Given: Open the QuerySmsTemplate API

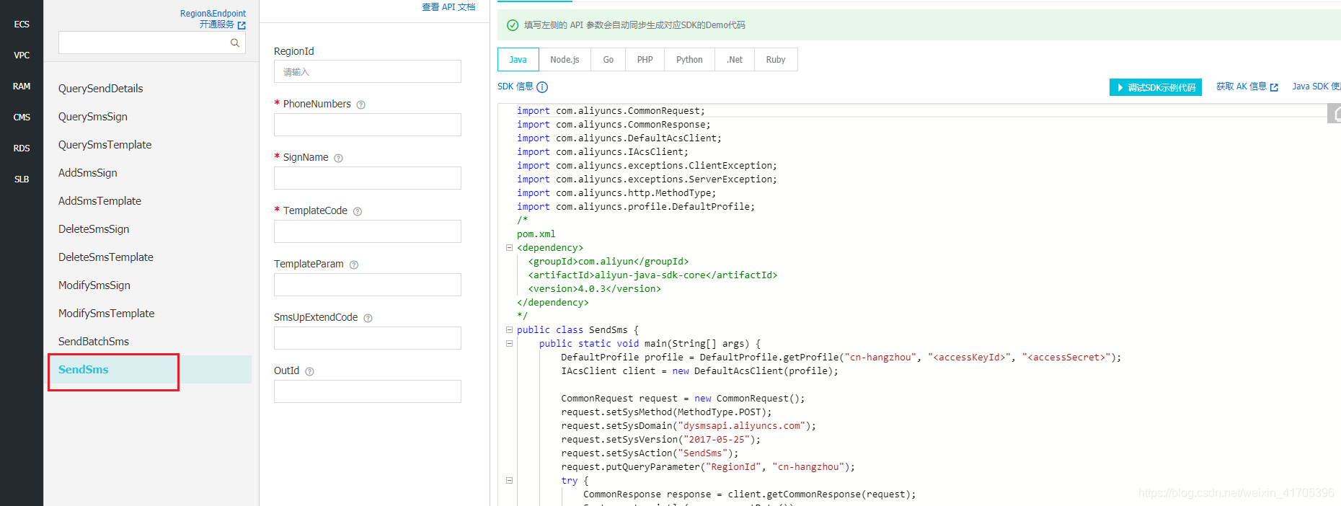Looking at the screenshot, I should [105, 145].
